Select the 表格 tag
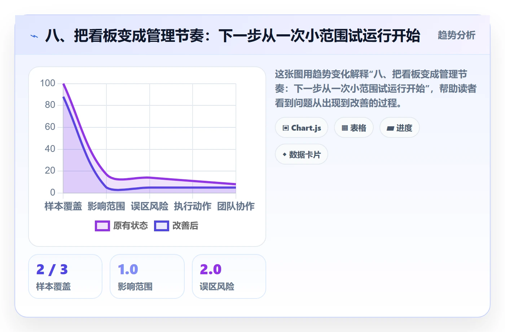505x332 pixels. [354, 128]
